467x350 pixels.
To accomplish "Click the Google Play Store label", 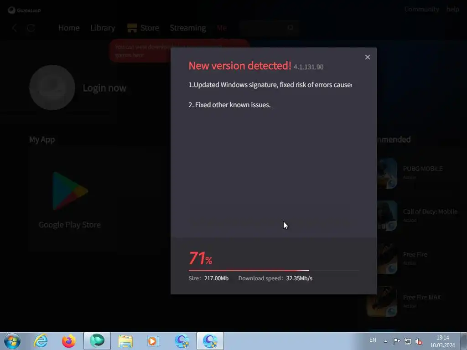I will tap(70, 225).
